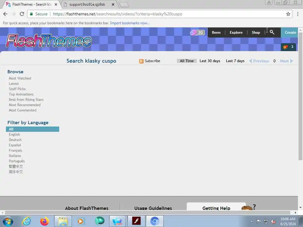
Task: Open File Explorer from the taskbar
Action: [x=63, y=221]
